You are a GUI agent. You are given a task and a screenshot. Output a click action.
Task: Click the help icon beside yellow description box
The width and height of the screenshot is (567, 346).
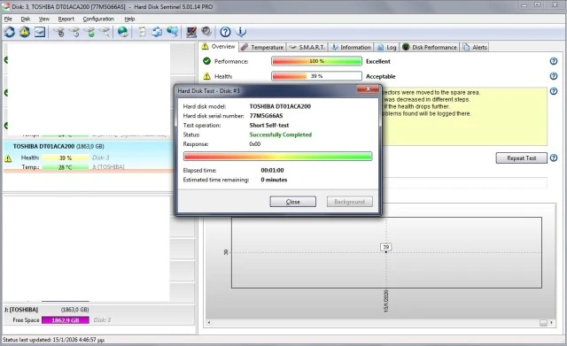coord(554,91)
